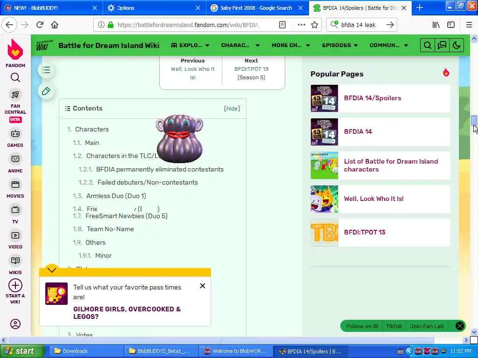Open Windows Start button
Image resolution: width=478 pixels, height=358 pixels.
tap(22, 351)
